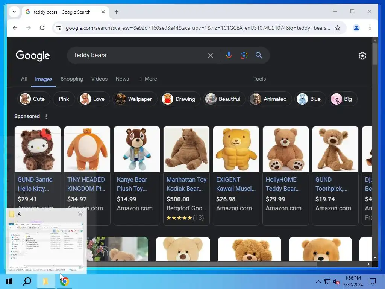The height and width of the screenshot is (289, 385).
Task: Submit search with magnifier icon
Action: (x=259, y=55)
